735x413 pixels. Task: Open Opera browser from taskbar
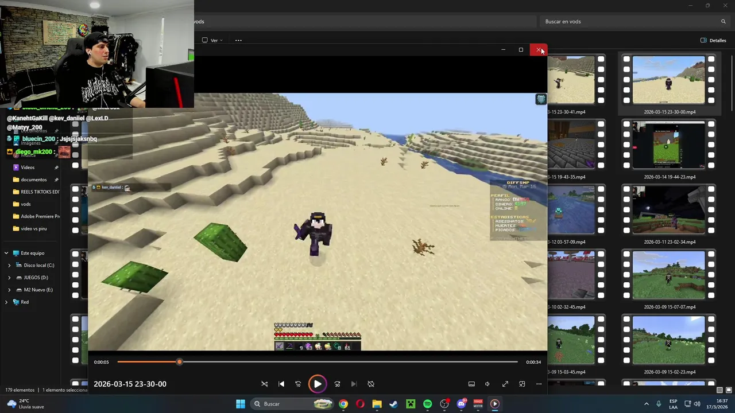tap(360, 404)
